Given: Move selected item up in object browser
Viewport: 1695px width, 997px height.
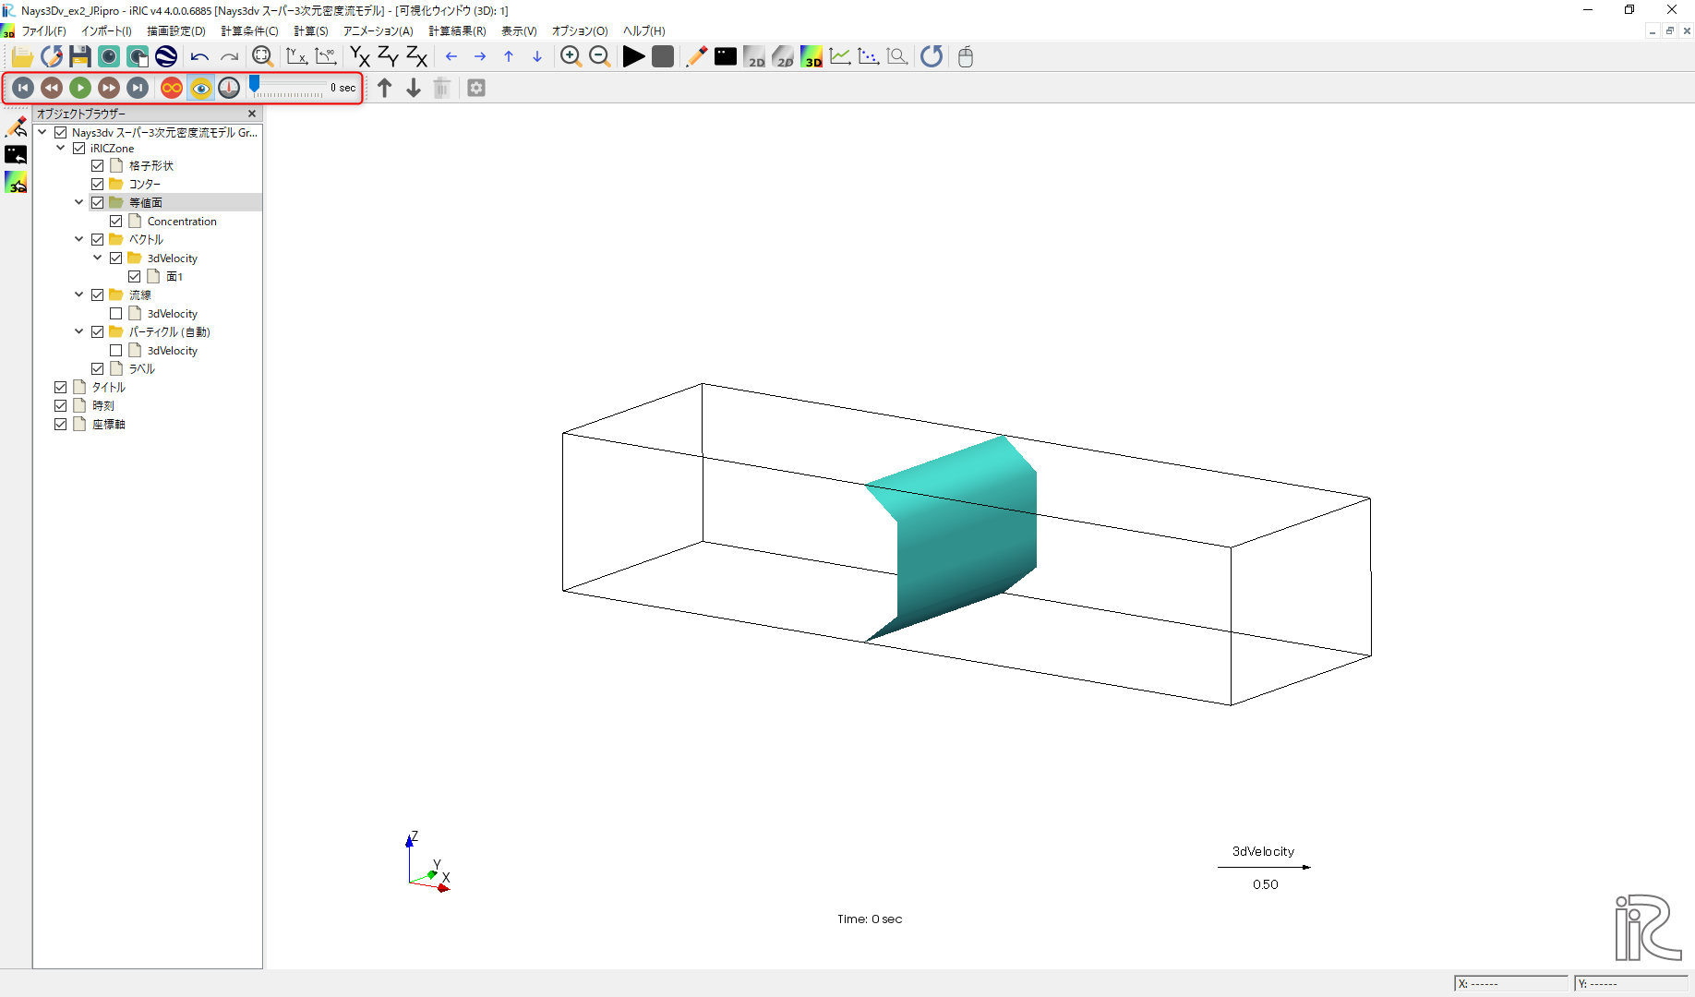Looking at the screenshot, I should click(x=385, y=88).
